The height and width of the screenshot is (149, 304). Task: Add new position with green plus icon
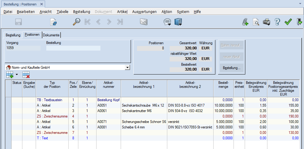[x=10, y=74]
